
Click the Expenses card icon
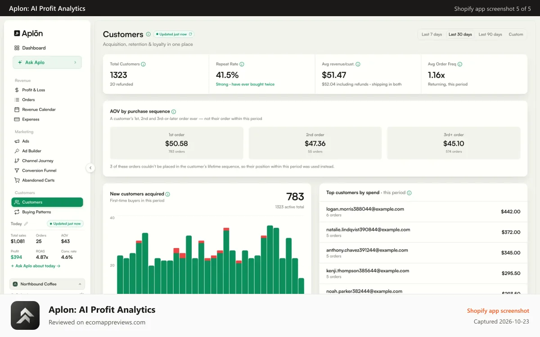[x=17, y=120]
